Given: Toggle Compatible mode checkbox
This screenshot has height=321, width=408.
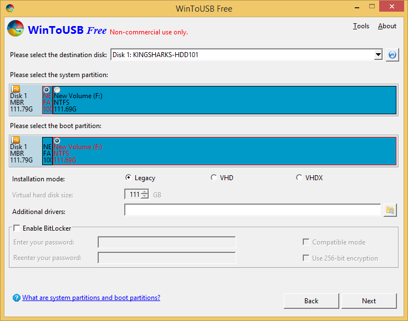Looking at the screenshot, I should [306, 242].
